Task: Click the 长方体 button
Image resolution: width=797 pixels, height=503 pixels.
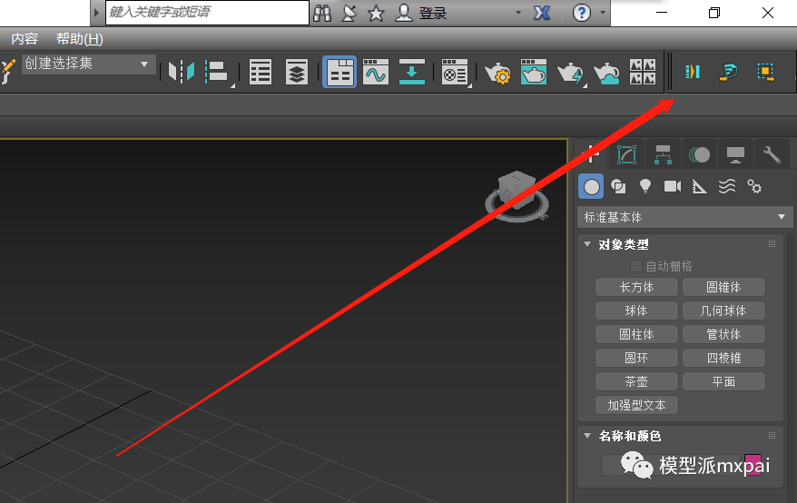Action: pyautogui.click(x=636, y=287)
